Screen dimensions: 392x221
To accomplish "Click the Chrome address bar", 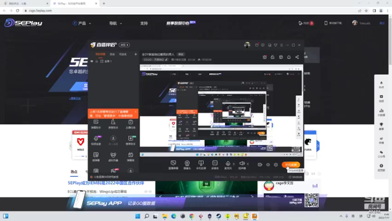I will pos(190,10).
